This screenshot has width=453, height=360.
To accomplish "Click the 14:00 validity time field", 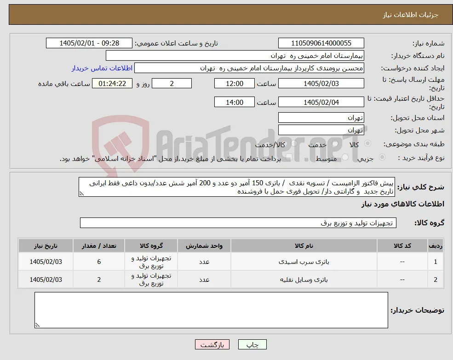I will tap(234, 102).
